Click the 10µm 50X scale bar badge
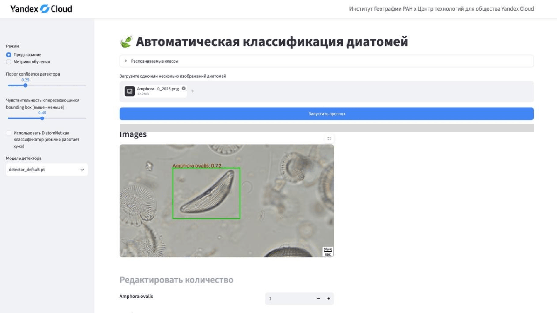The width and height of the screenshot is (557, 313). point(328,252)
